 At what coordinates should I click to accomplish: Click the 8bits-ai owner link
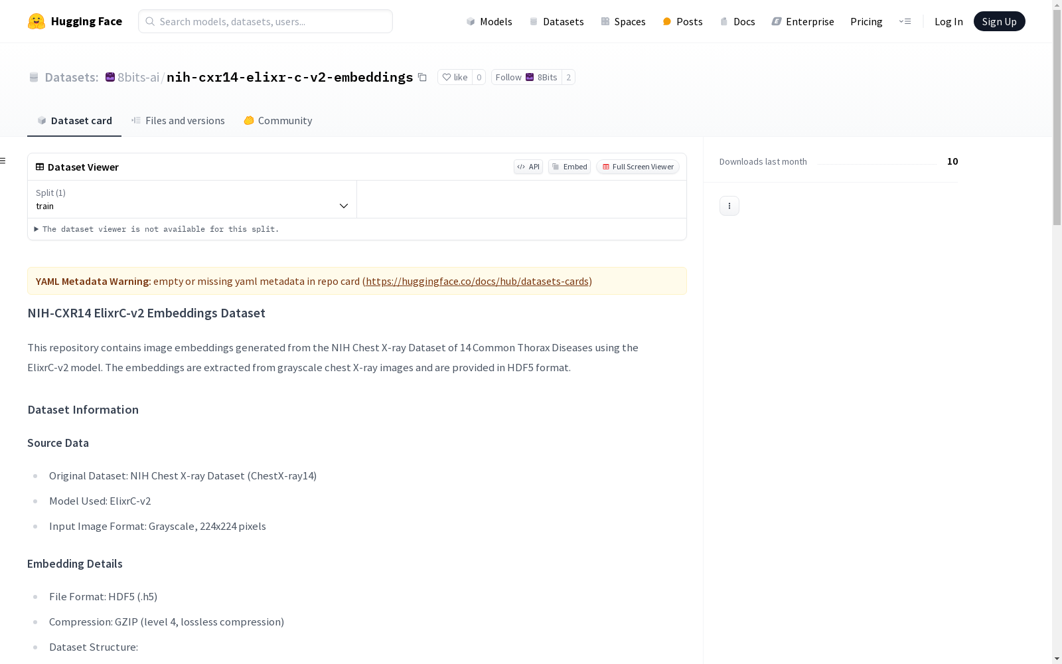coord(138,77)
